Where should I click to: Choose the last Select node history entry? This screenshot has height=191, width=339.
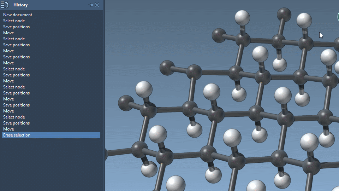(x=14, y=117)
